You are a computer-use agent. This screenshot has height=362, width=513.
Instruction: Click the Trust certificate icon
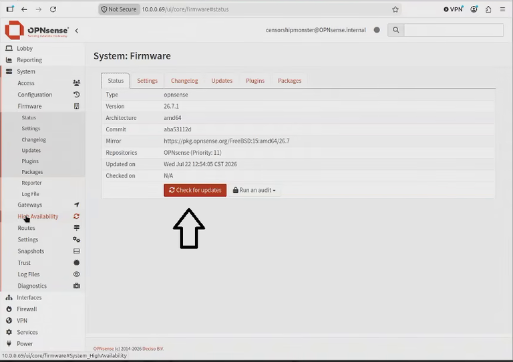point(77,263)
